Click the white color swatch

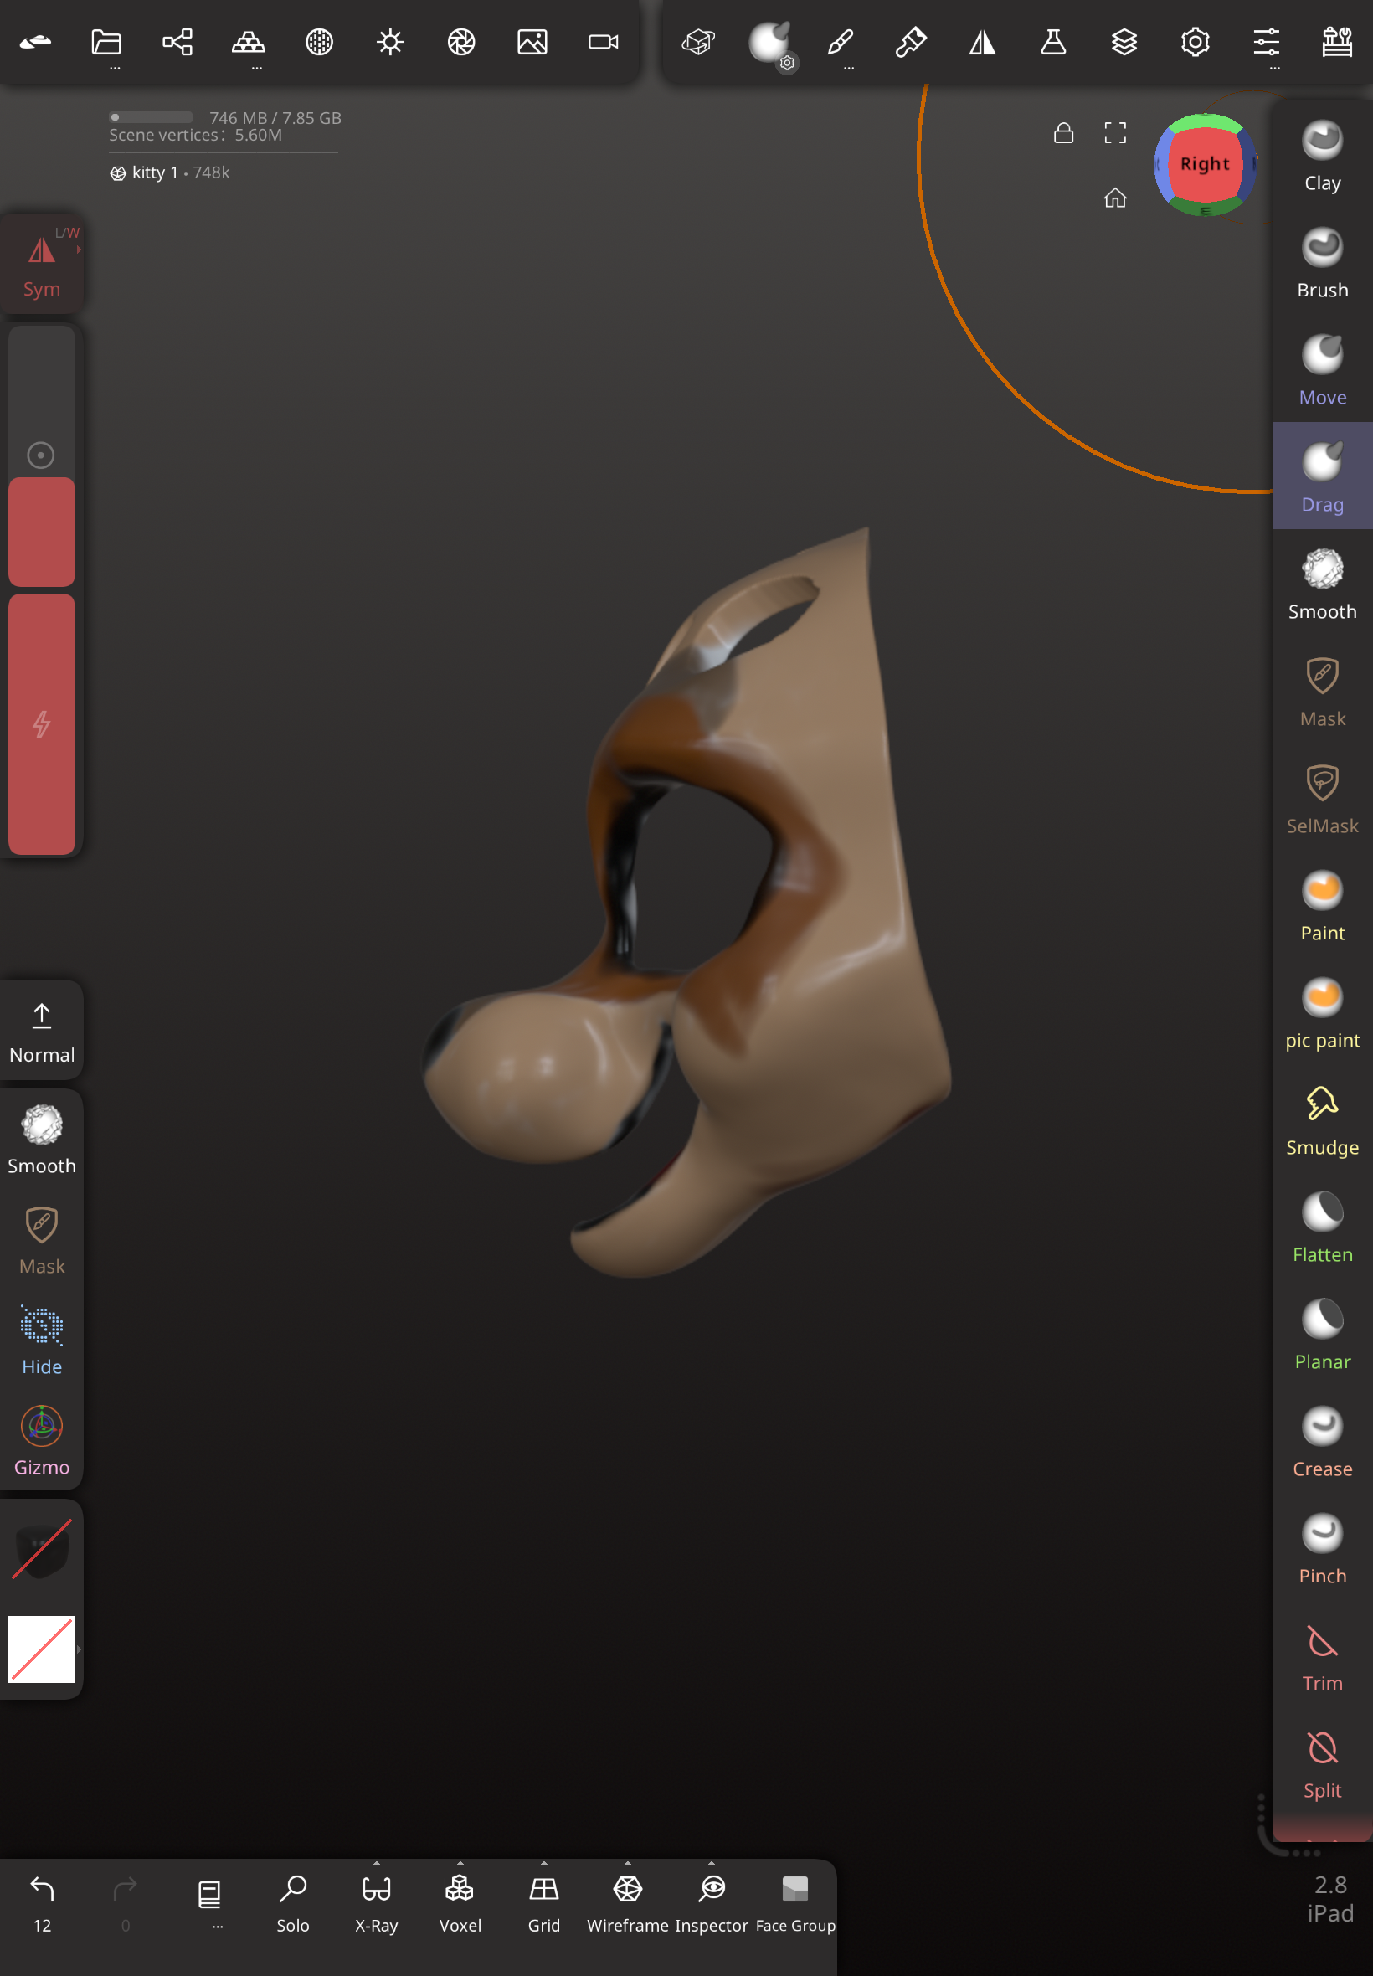point(41,1649)
